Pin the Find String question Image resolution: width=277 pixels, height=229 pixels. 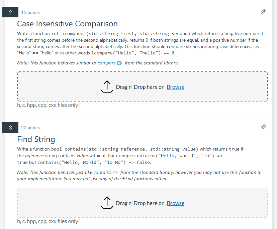(263, 127)
